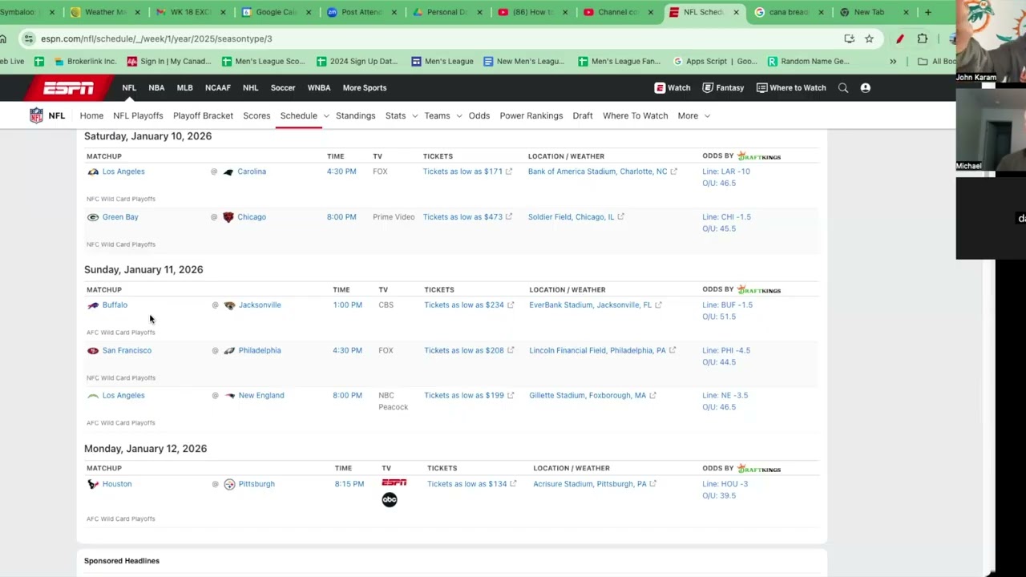Open the ESPN search icon
Screen dimensions: 1026x577
(x=843, y=88)
